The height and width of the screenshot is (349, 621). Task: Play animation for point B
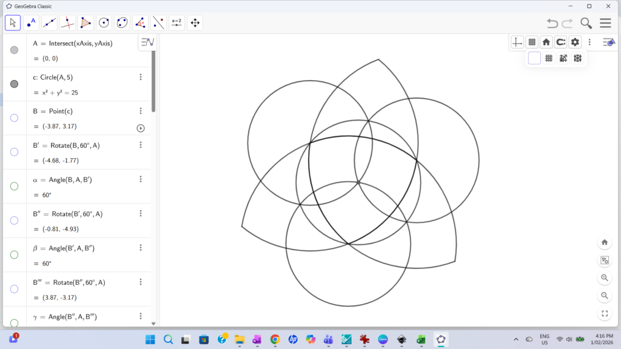[141, 128]
